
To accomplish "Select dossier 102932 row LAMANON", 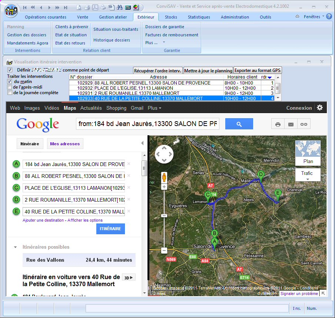I will [172, 88].
